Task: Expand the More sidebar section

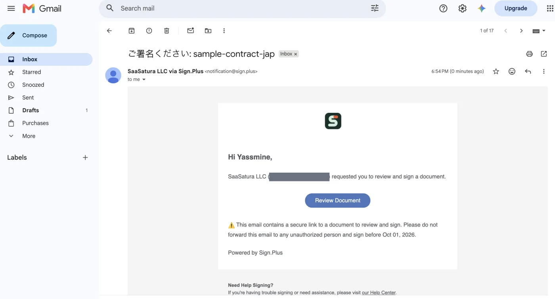Action: click(46, 136)
